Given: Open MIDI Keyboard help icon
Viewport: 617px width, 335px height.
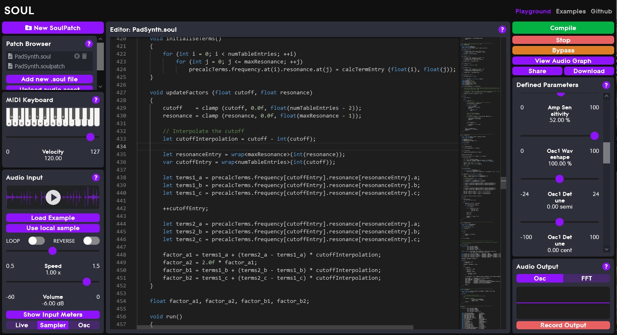Looking at the screenshot, I should click(x=96, y=100).
